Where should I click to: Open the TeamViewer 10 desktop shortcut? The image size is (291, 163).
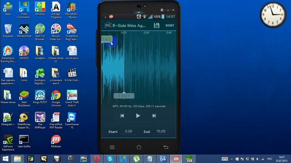point(72,120)
